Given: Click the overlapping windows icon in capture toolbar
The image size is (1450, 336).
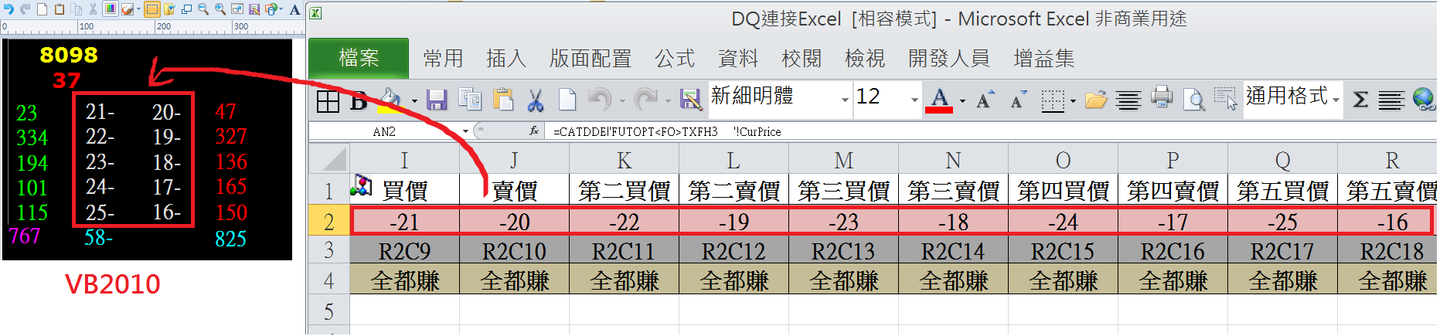Looking at the screenshot, I should coord(186,9).
